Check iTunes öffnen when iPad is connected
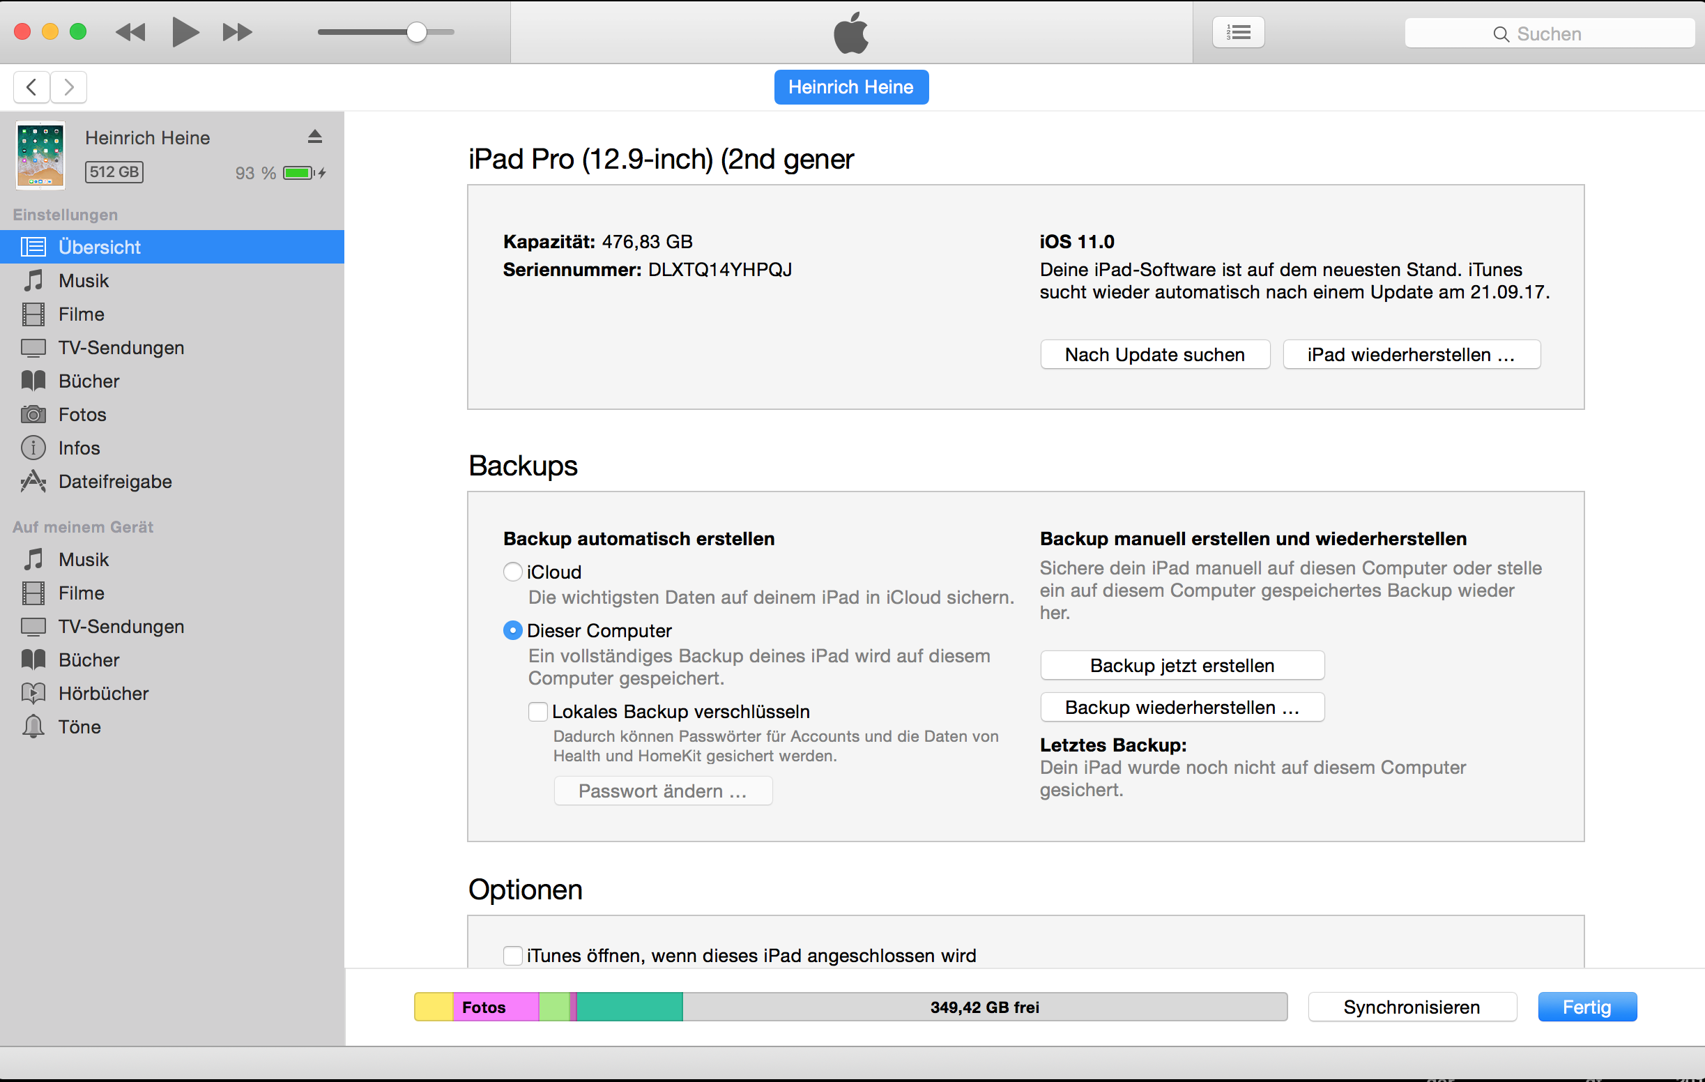The height and width of the screenshot is (1082, 1705). (x=512, y=955)
